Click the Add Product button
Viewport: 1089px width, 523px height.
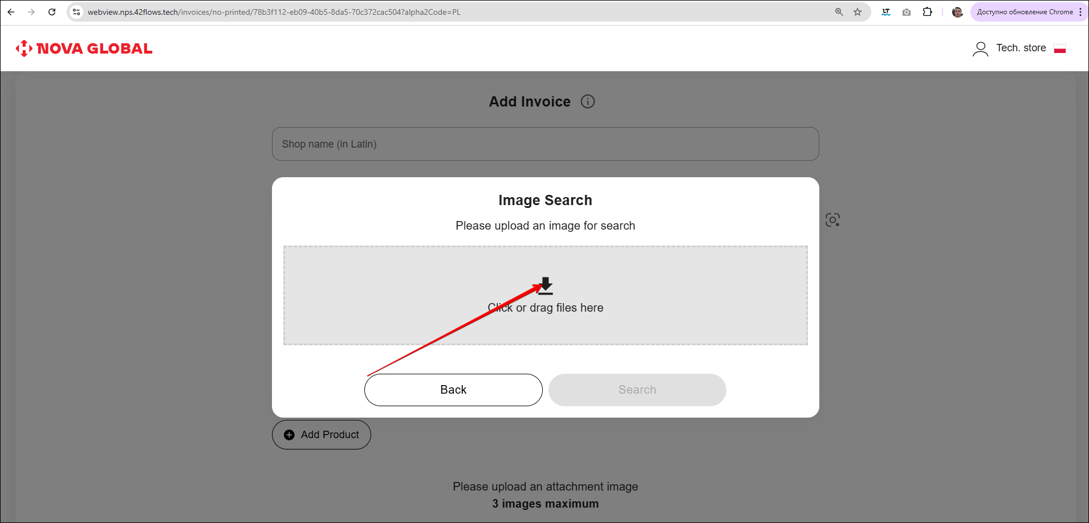coord(322,435)
